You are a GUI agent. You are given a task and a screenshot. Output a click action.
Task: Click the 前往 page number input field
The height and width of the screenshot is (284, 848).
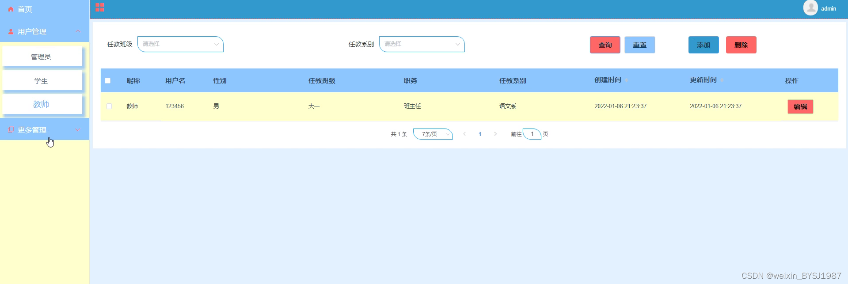532,134
